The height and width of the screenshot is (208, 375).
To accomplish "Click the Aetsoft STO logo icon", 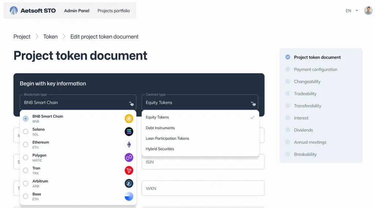I will point(14,11).
